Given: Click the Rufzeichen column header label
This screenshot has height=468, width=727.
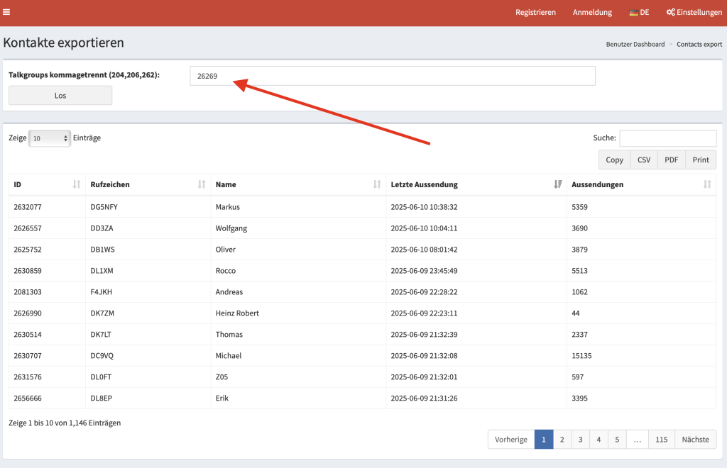Looking at the screenshot, I should (x=110, y=184).
